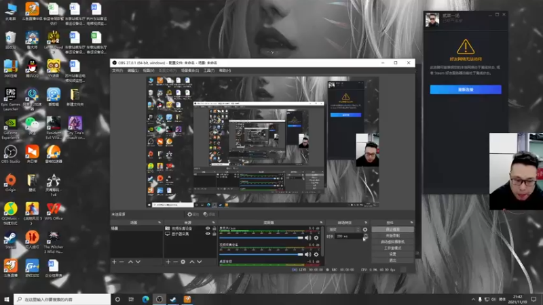Select the Tencent QQ penguin desktop icon
The image size is (543, 305).
click(x=32, y=68)
